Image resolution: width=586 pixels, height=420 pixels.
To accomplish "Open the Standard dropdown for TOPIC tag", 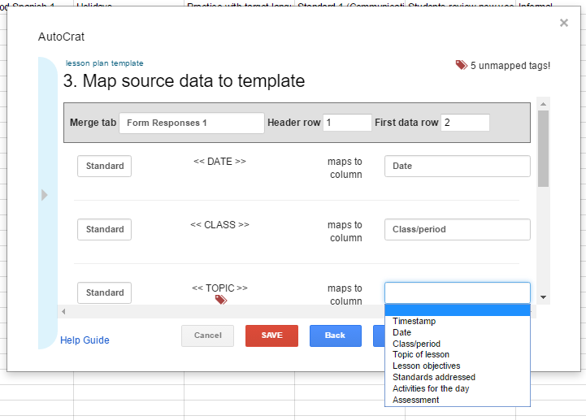I will coord(104,292).
